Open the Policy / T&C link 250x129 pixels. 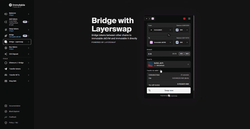(x=13, y=123)
